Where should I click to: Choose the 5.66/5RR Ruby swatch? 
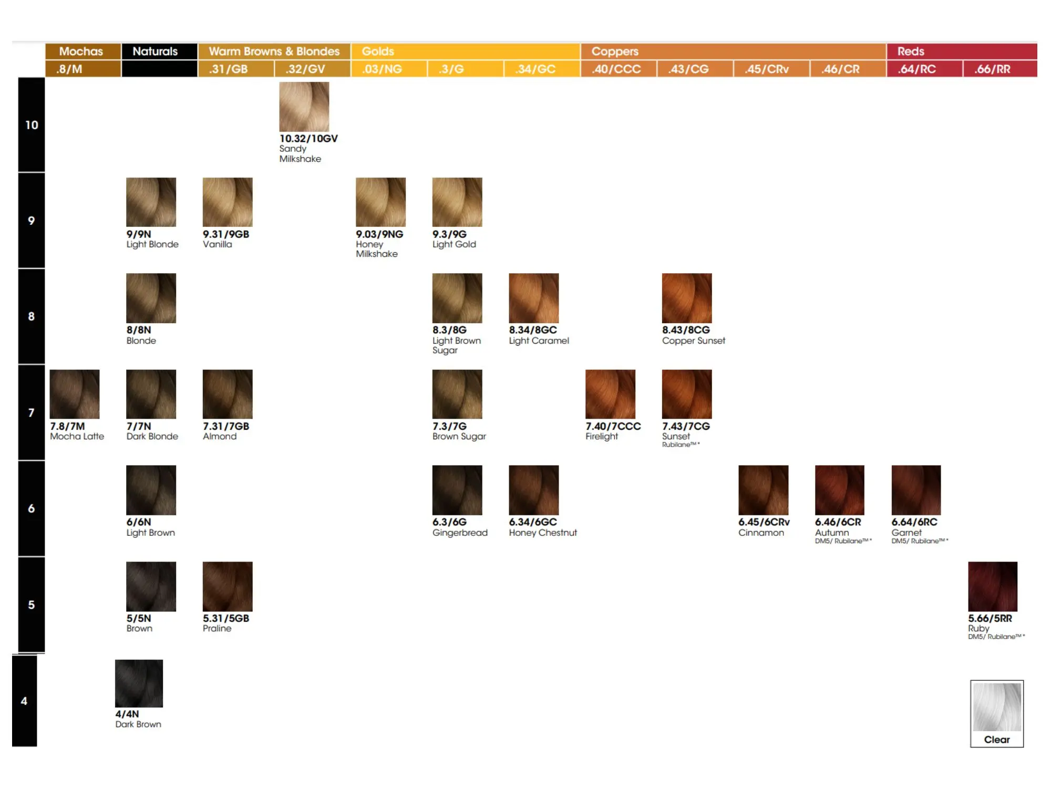tap(992, 586)
